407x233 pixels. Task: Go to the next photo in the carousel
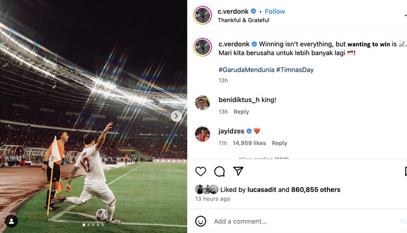point(176,116)
